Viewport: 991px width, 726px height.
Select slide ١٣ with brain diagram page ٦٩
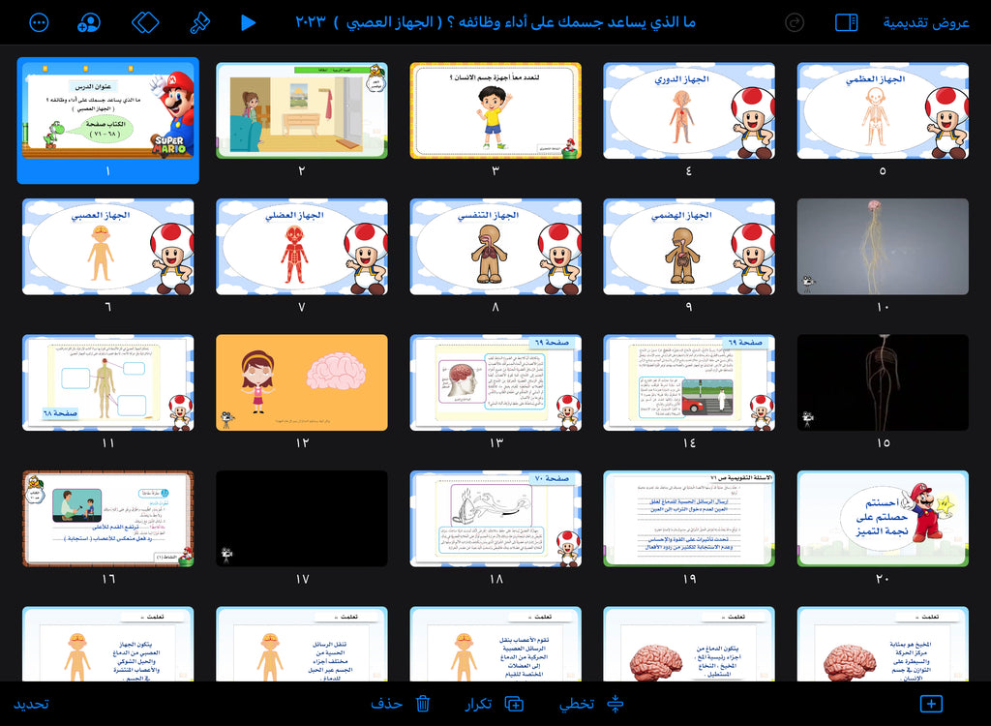[495, 382]
